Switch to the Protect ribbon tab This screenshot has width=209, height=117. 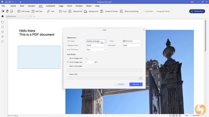point(79,6)
